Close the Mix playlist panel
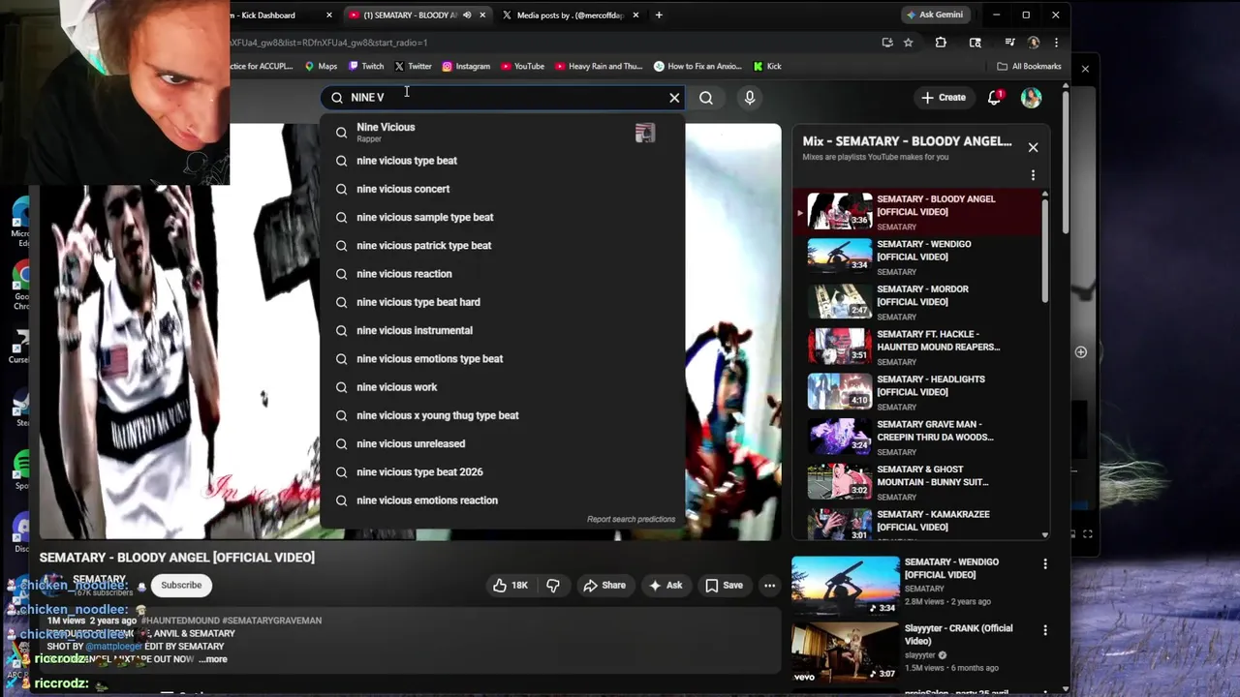 1033,147
